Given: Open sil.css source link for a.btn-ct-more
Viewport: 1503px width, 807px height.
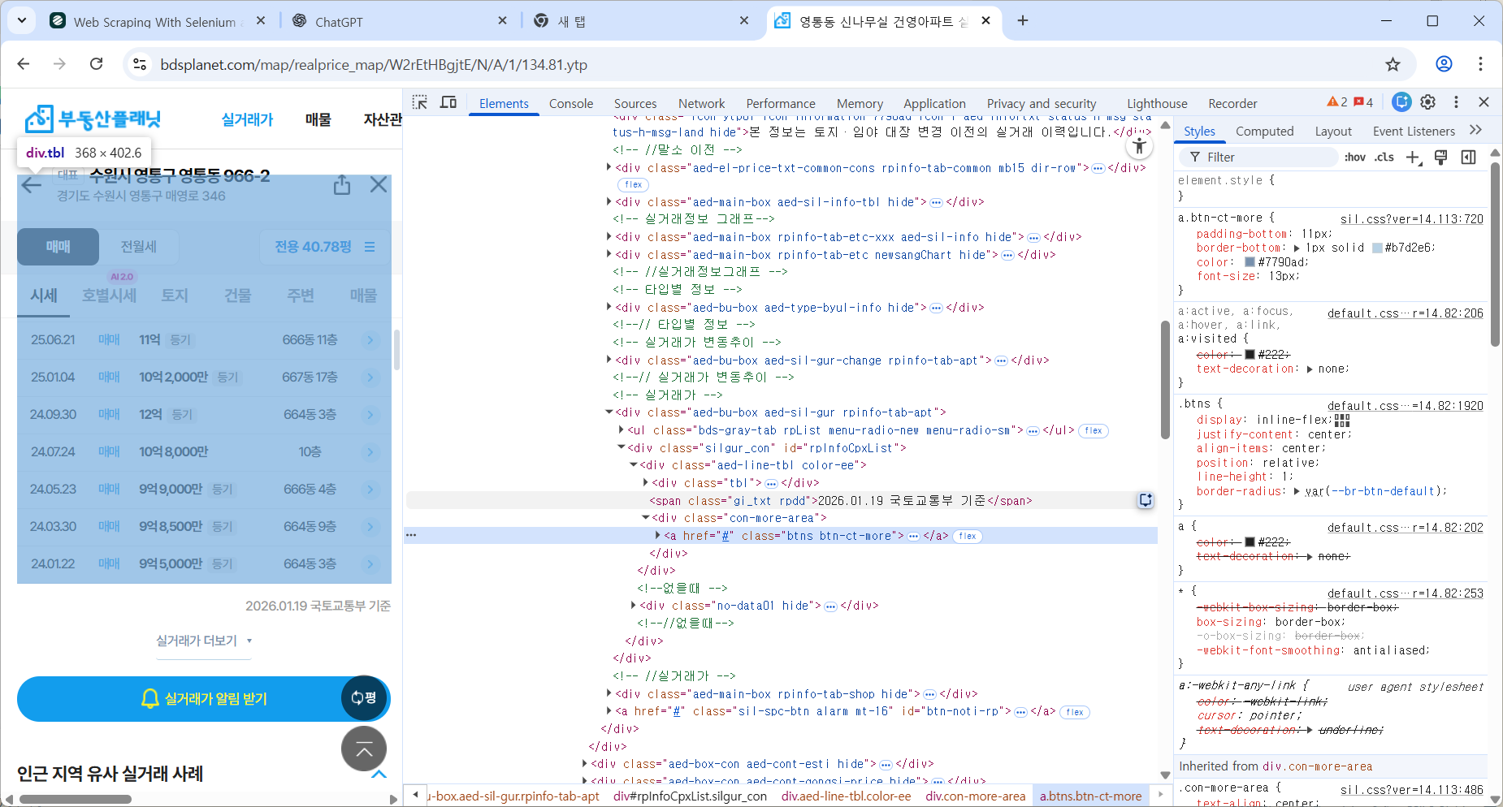Looking at the screenshot, I should click(x=1412, y=218).
